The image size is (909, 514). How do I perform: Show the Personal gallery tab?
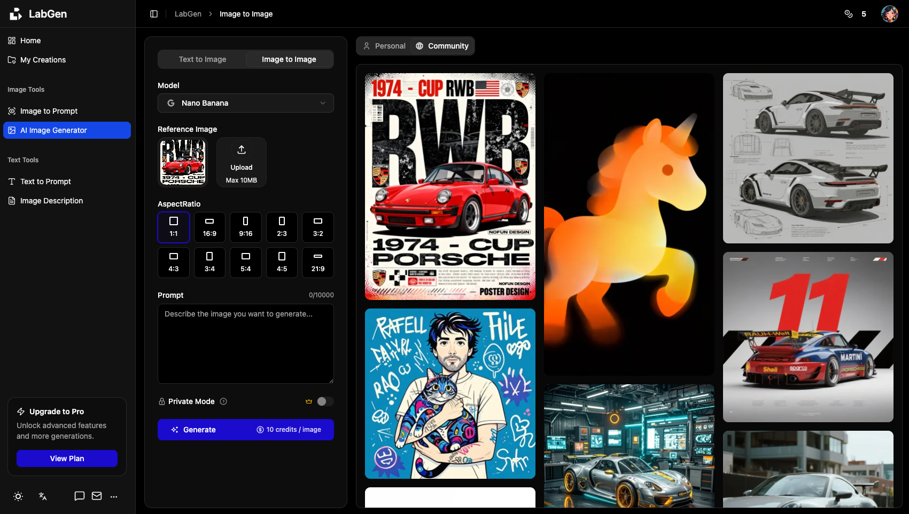click(385, 46)
